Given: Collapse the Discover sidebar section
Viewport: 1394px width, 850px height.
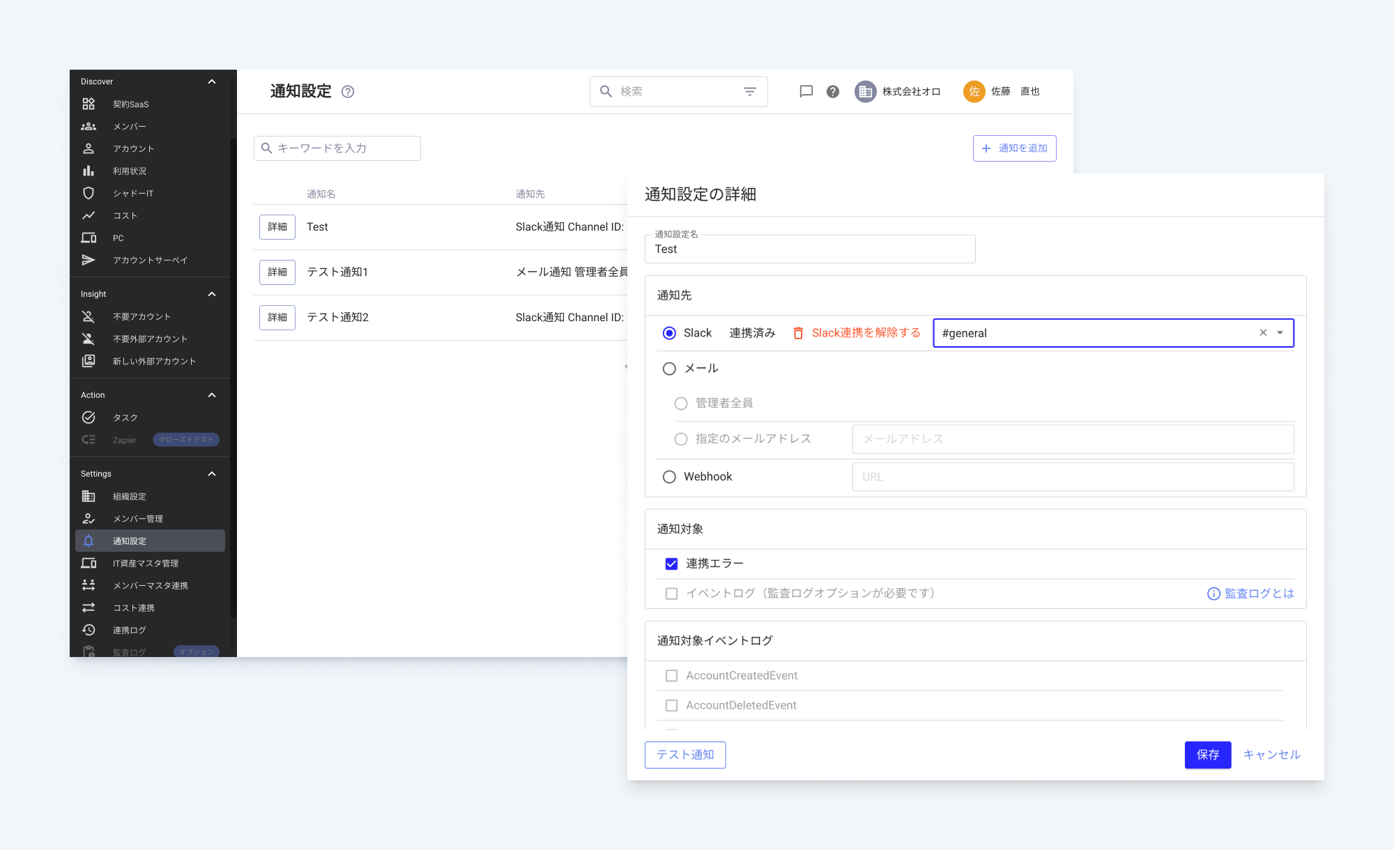Looking at the screenshot, I should point(212,82).
